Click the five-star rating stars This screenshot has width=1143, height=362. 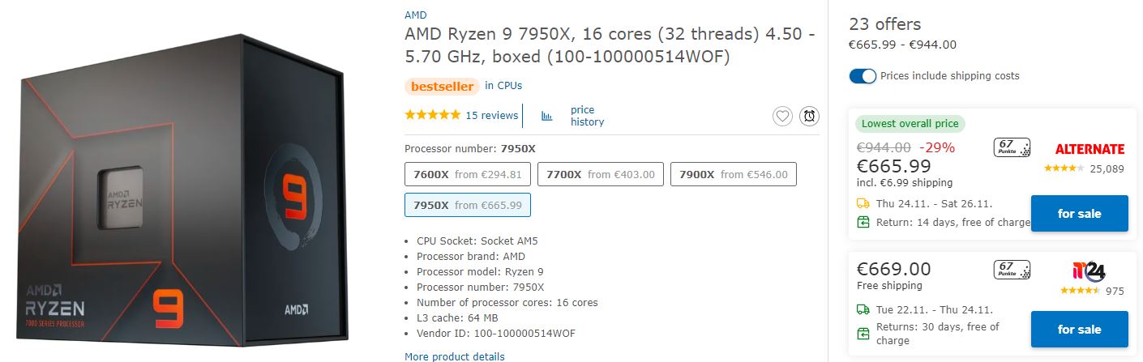433,115
